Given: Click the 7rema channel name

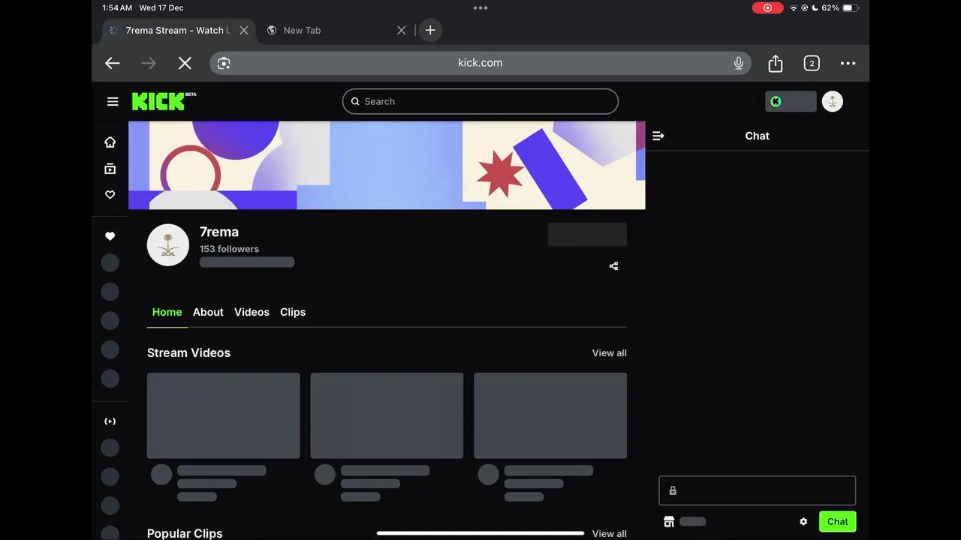Looking at the screenshot, I should (219, 232).
